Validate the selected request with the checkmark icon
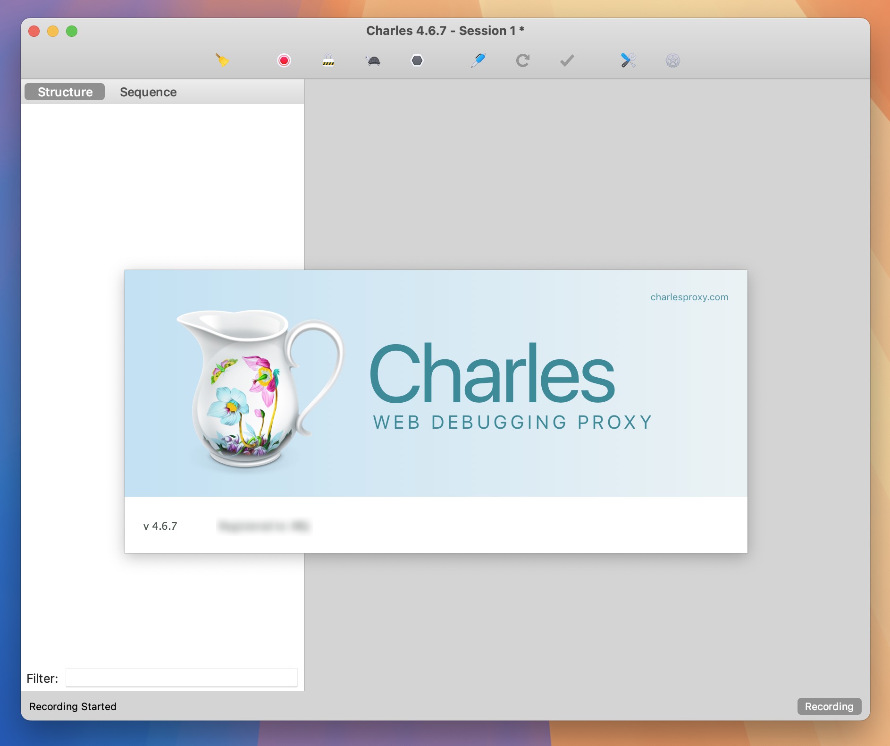The image size is (890, 746). 567,60
